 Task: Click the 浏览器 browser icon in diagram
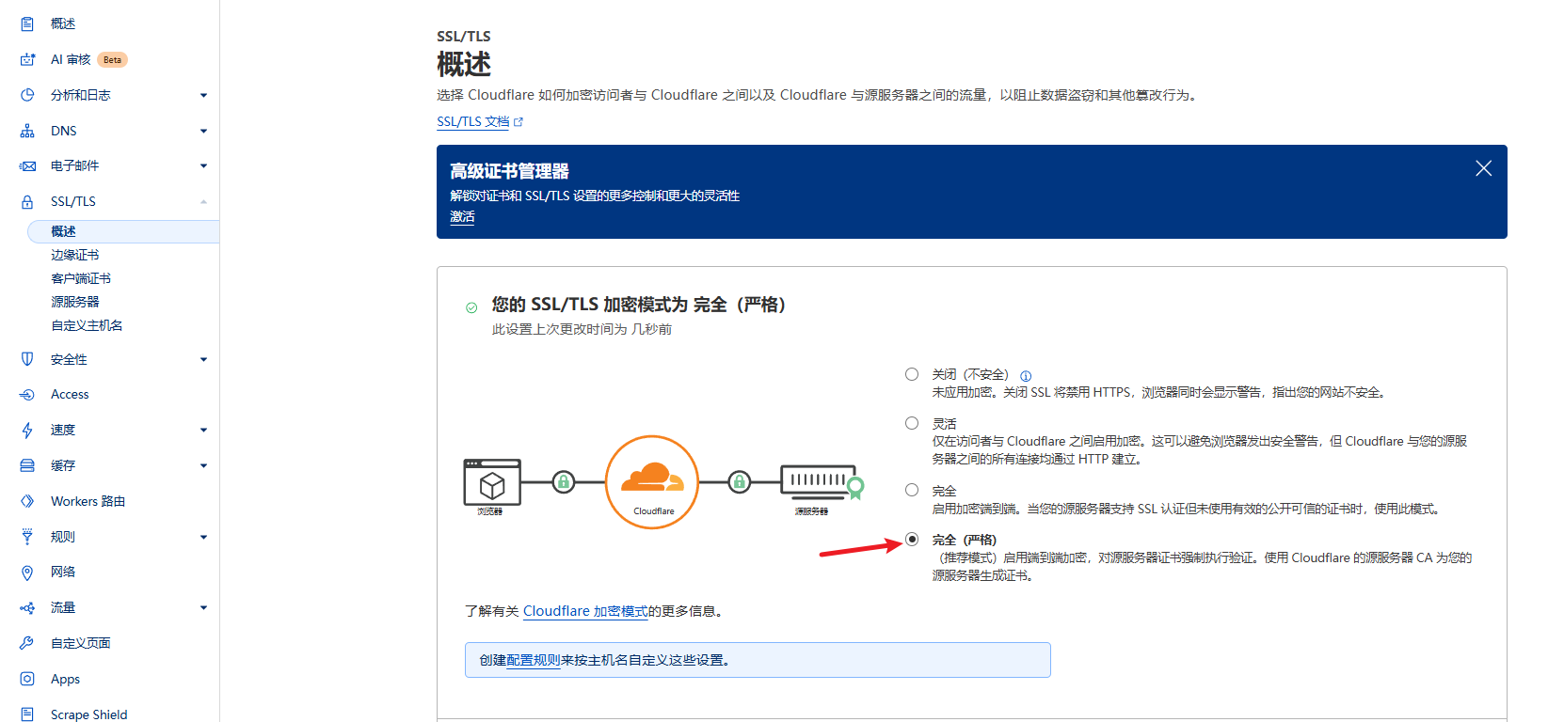pos(492,482)
